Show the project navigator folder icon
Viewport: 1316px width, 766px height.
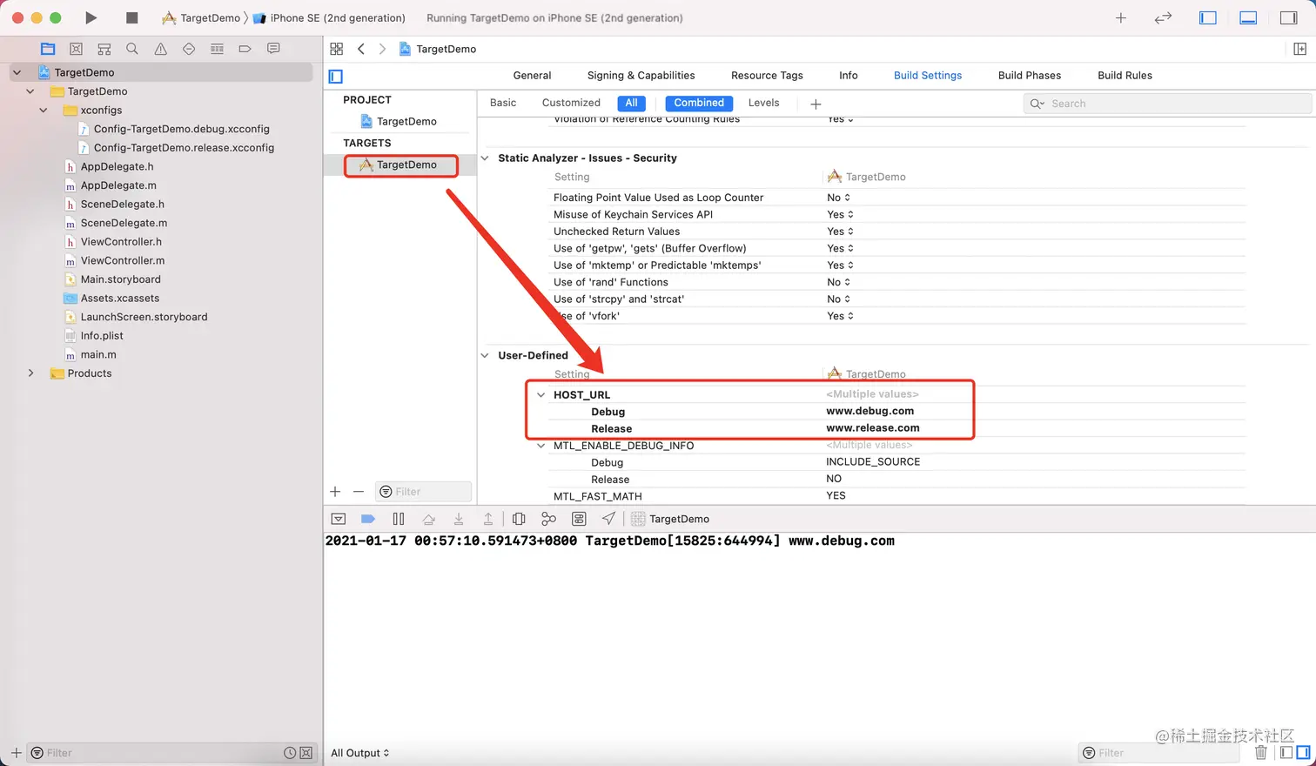pyautogui.click(x=48, y=49)
